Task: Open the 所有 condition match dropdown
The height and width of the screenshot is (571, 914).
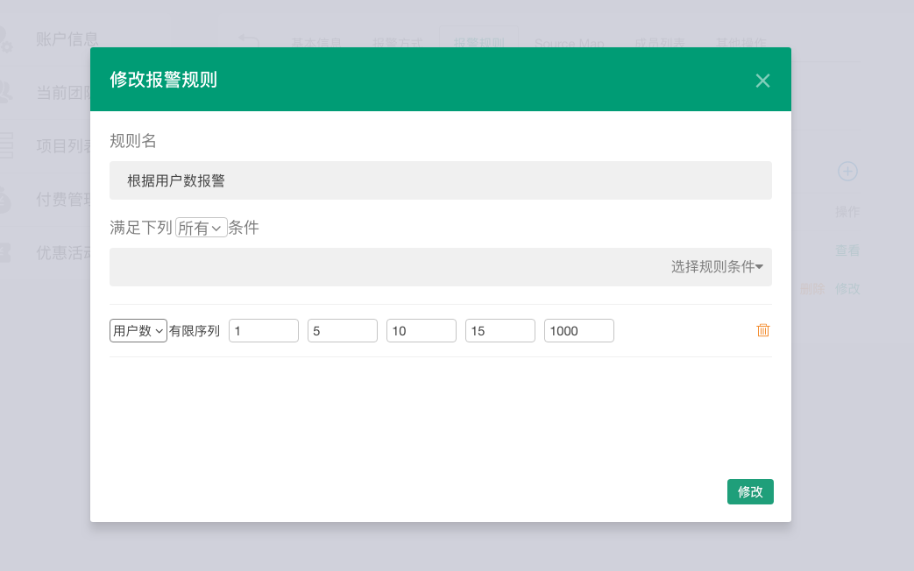Action: pyautogui.click(x=201, y=228)
